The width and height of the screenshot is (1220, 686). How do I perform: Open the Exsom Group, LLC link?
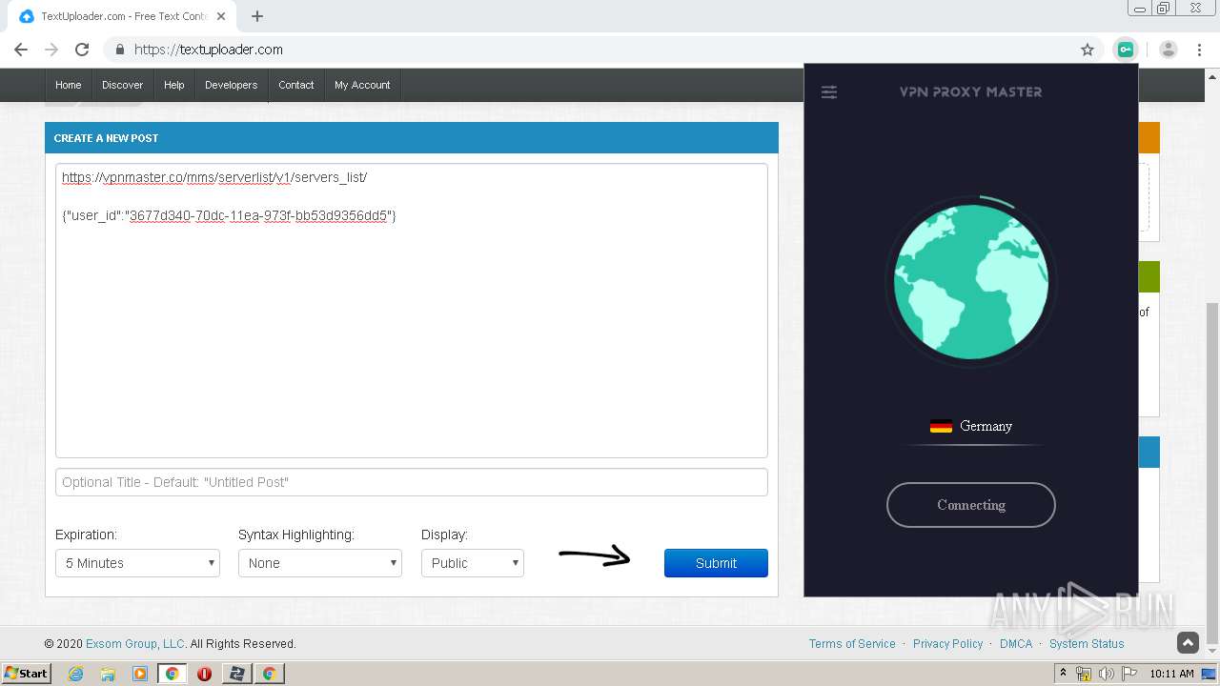[x=135, y=644]
